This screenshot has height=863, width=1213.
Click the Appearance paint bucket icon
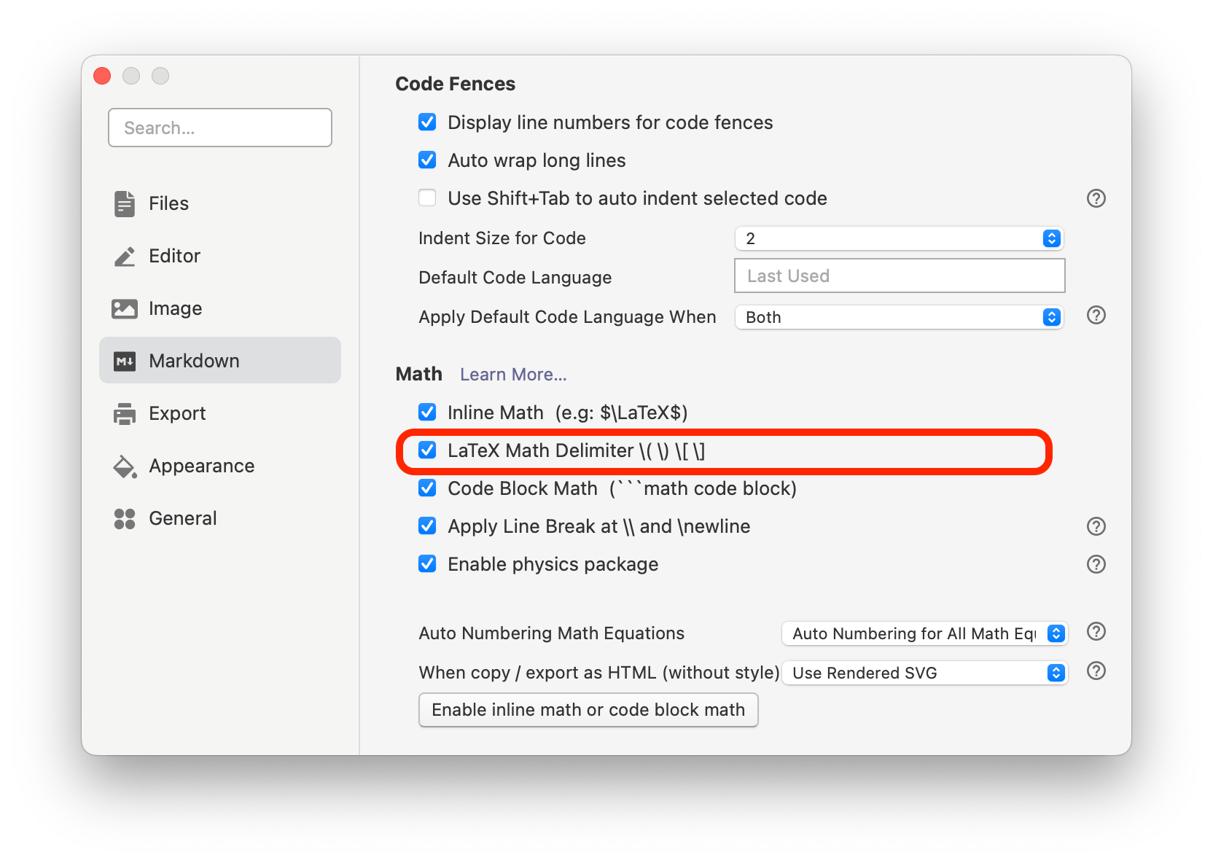125,466
